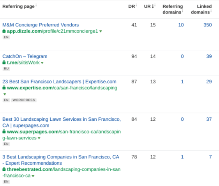Screen dimensions: 219x186
Task: Expand dropdown arrow after superpages lawn-services URL
Action: pyautogui.click(x=39, y=138)
